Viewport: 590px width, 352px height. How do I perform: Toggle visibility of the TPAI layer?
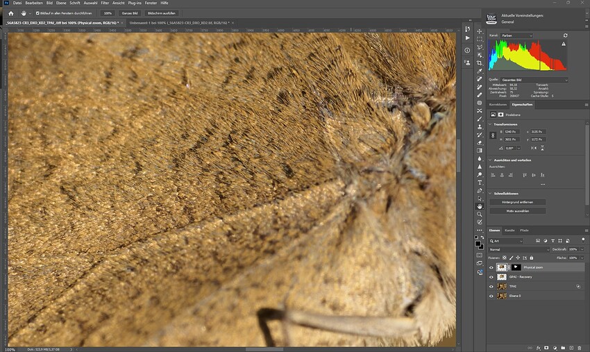coord(491,287)
